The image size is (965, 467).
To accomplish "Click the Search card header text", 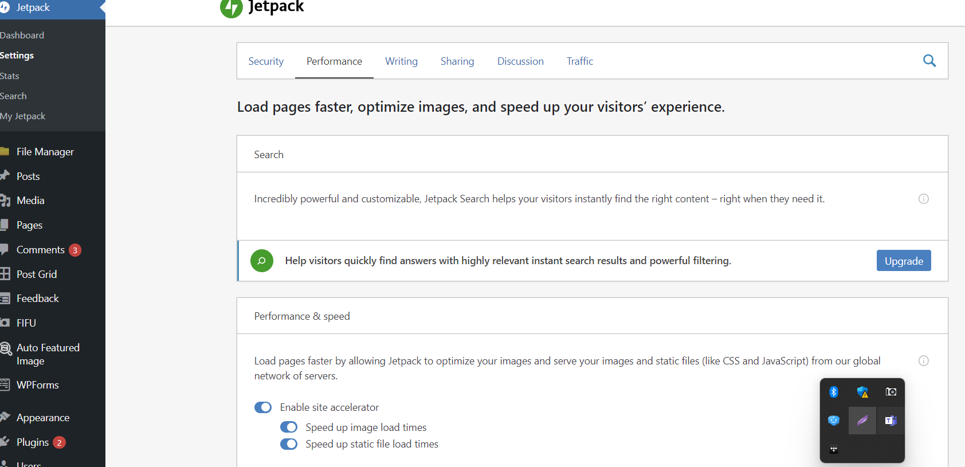I will [x=269, y=155].
